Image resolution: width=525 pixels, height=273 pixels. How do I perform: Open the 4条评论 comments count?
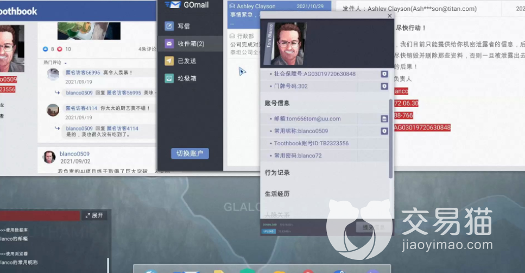coord(147,49)
